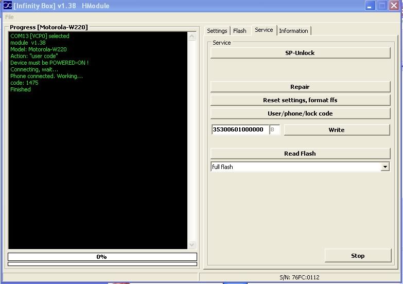This screenshot has height=284, width=403.
Task: Click the Write button
Action: click(x=337, y=130)
